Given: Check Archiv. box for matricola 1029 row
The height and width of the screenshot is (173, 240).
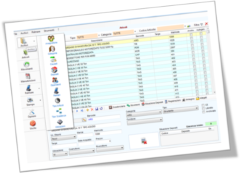Looking at the screenshot, I should point(192,38).
